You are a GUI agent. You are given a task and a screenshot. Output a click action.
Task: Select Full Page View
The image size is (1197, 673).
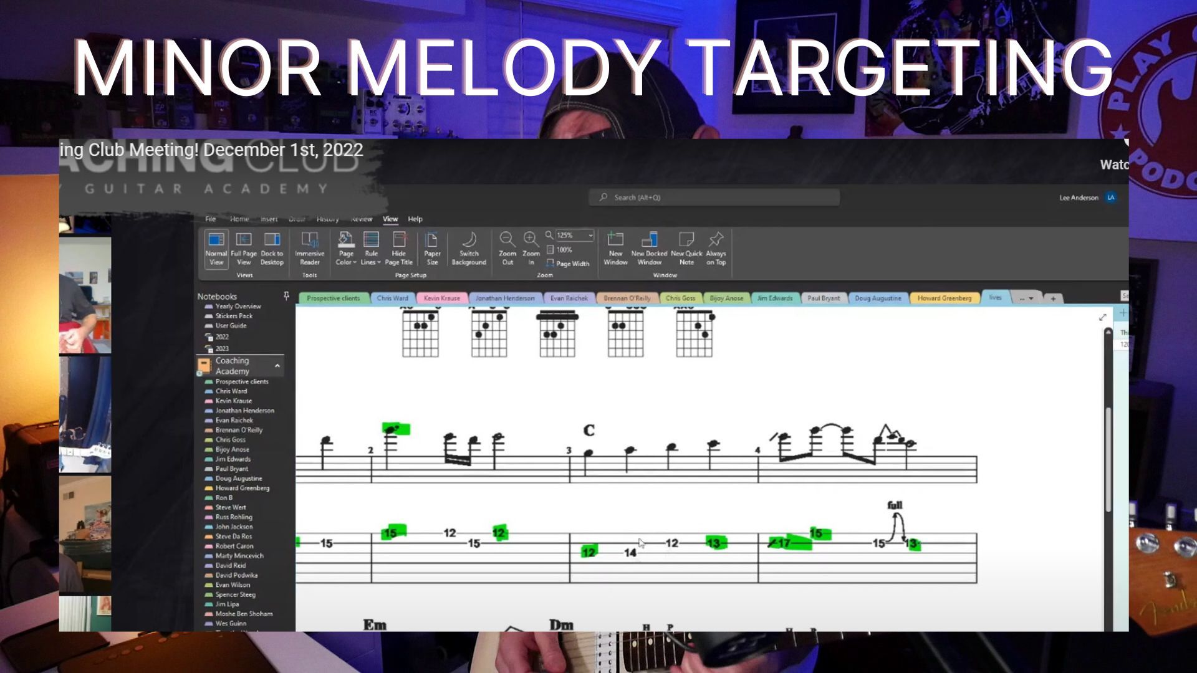tap(243, 241)
